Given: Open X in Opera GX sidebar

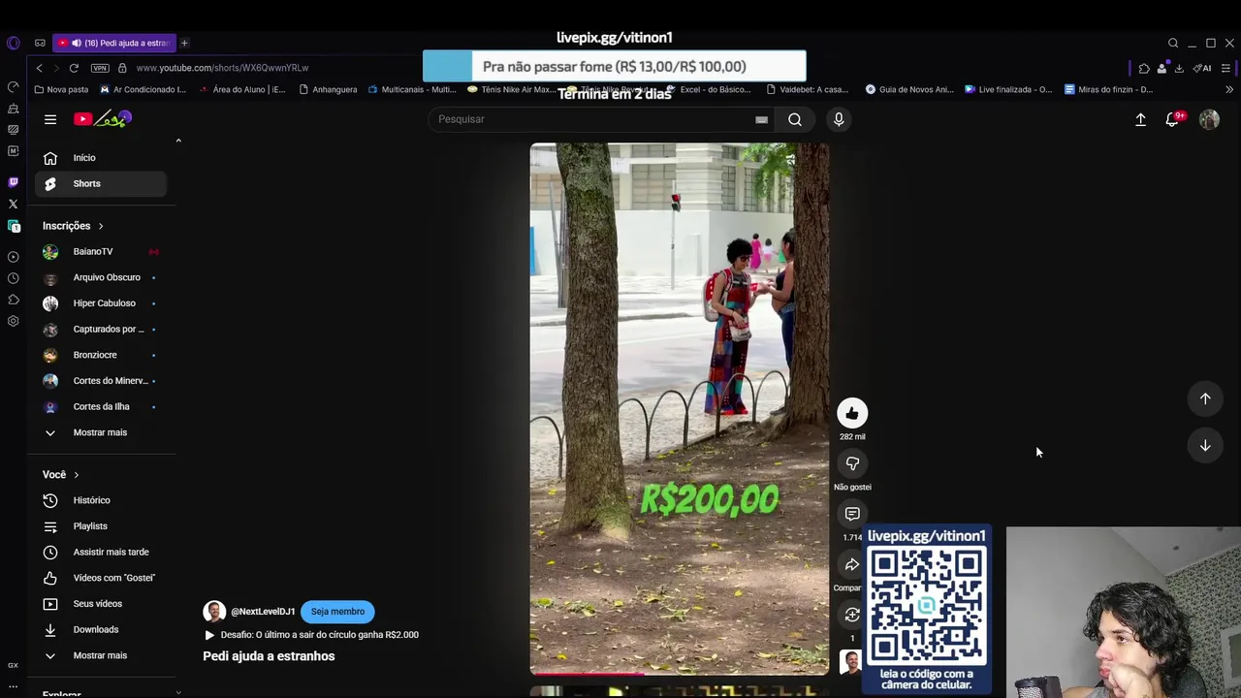Looking at the screenshot, I should [x=13, y=204].
